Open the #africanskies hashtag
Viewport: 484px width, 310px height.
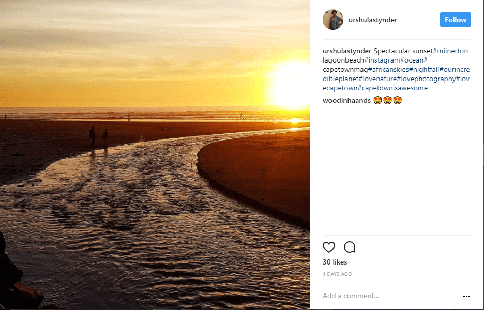click(388, 69)
